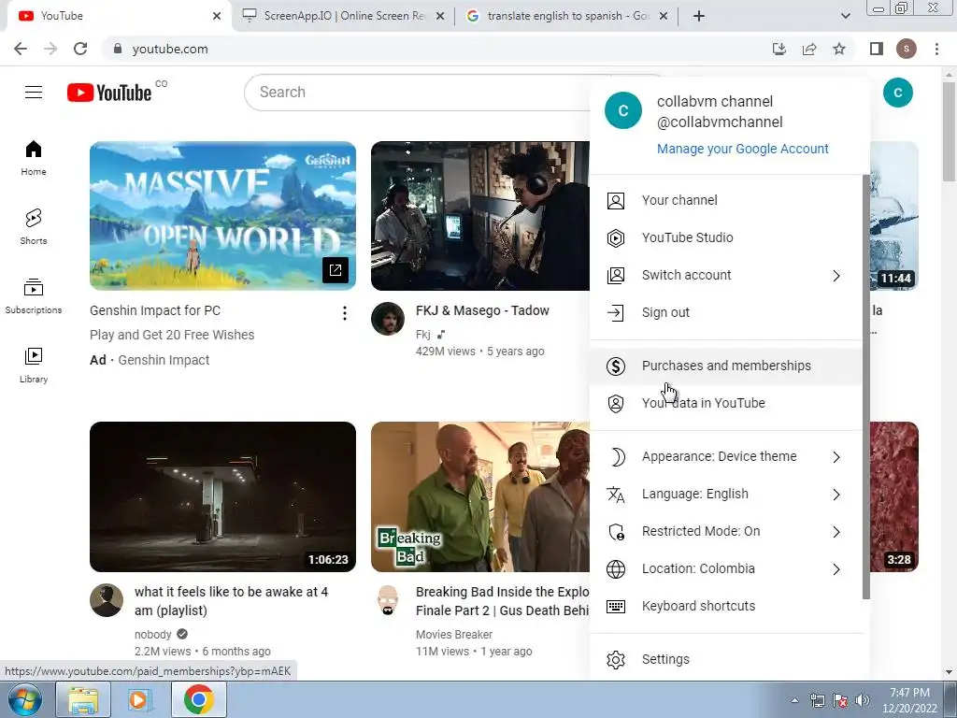Open Restricted Mode: On settings
The image size is (957, 718).
coord(725,531)
